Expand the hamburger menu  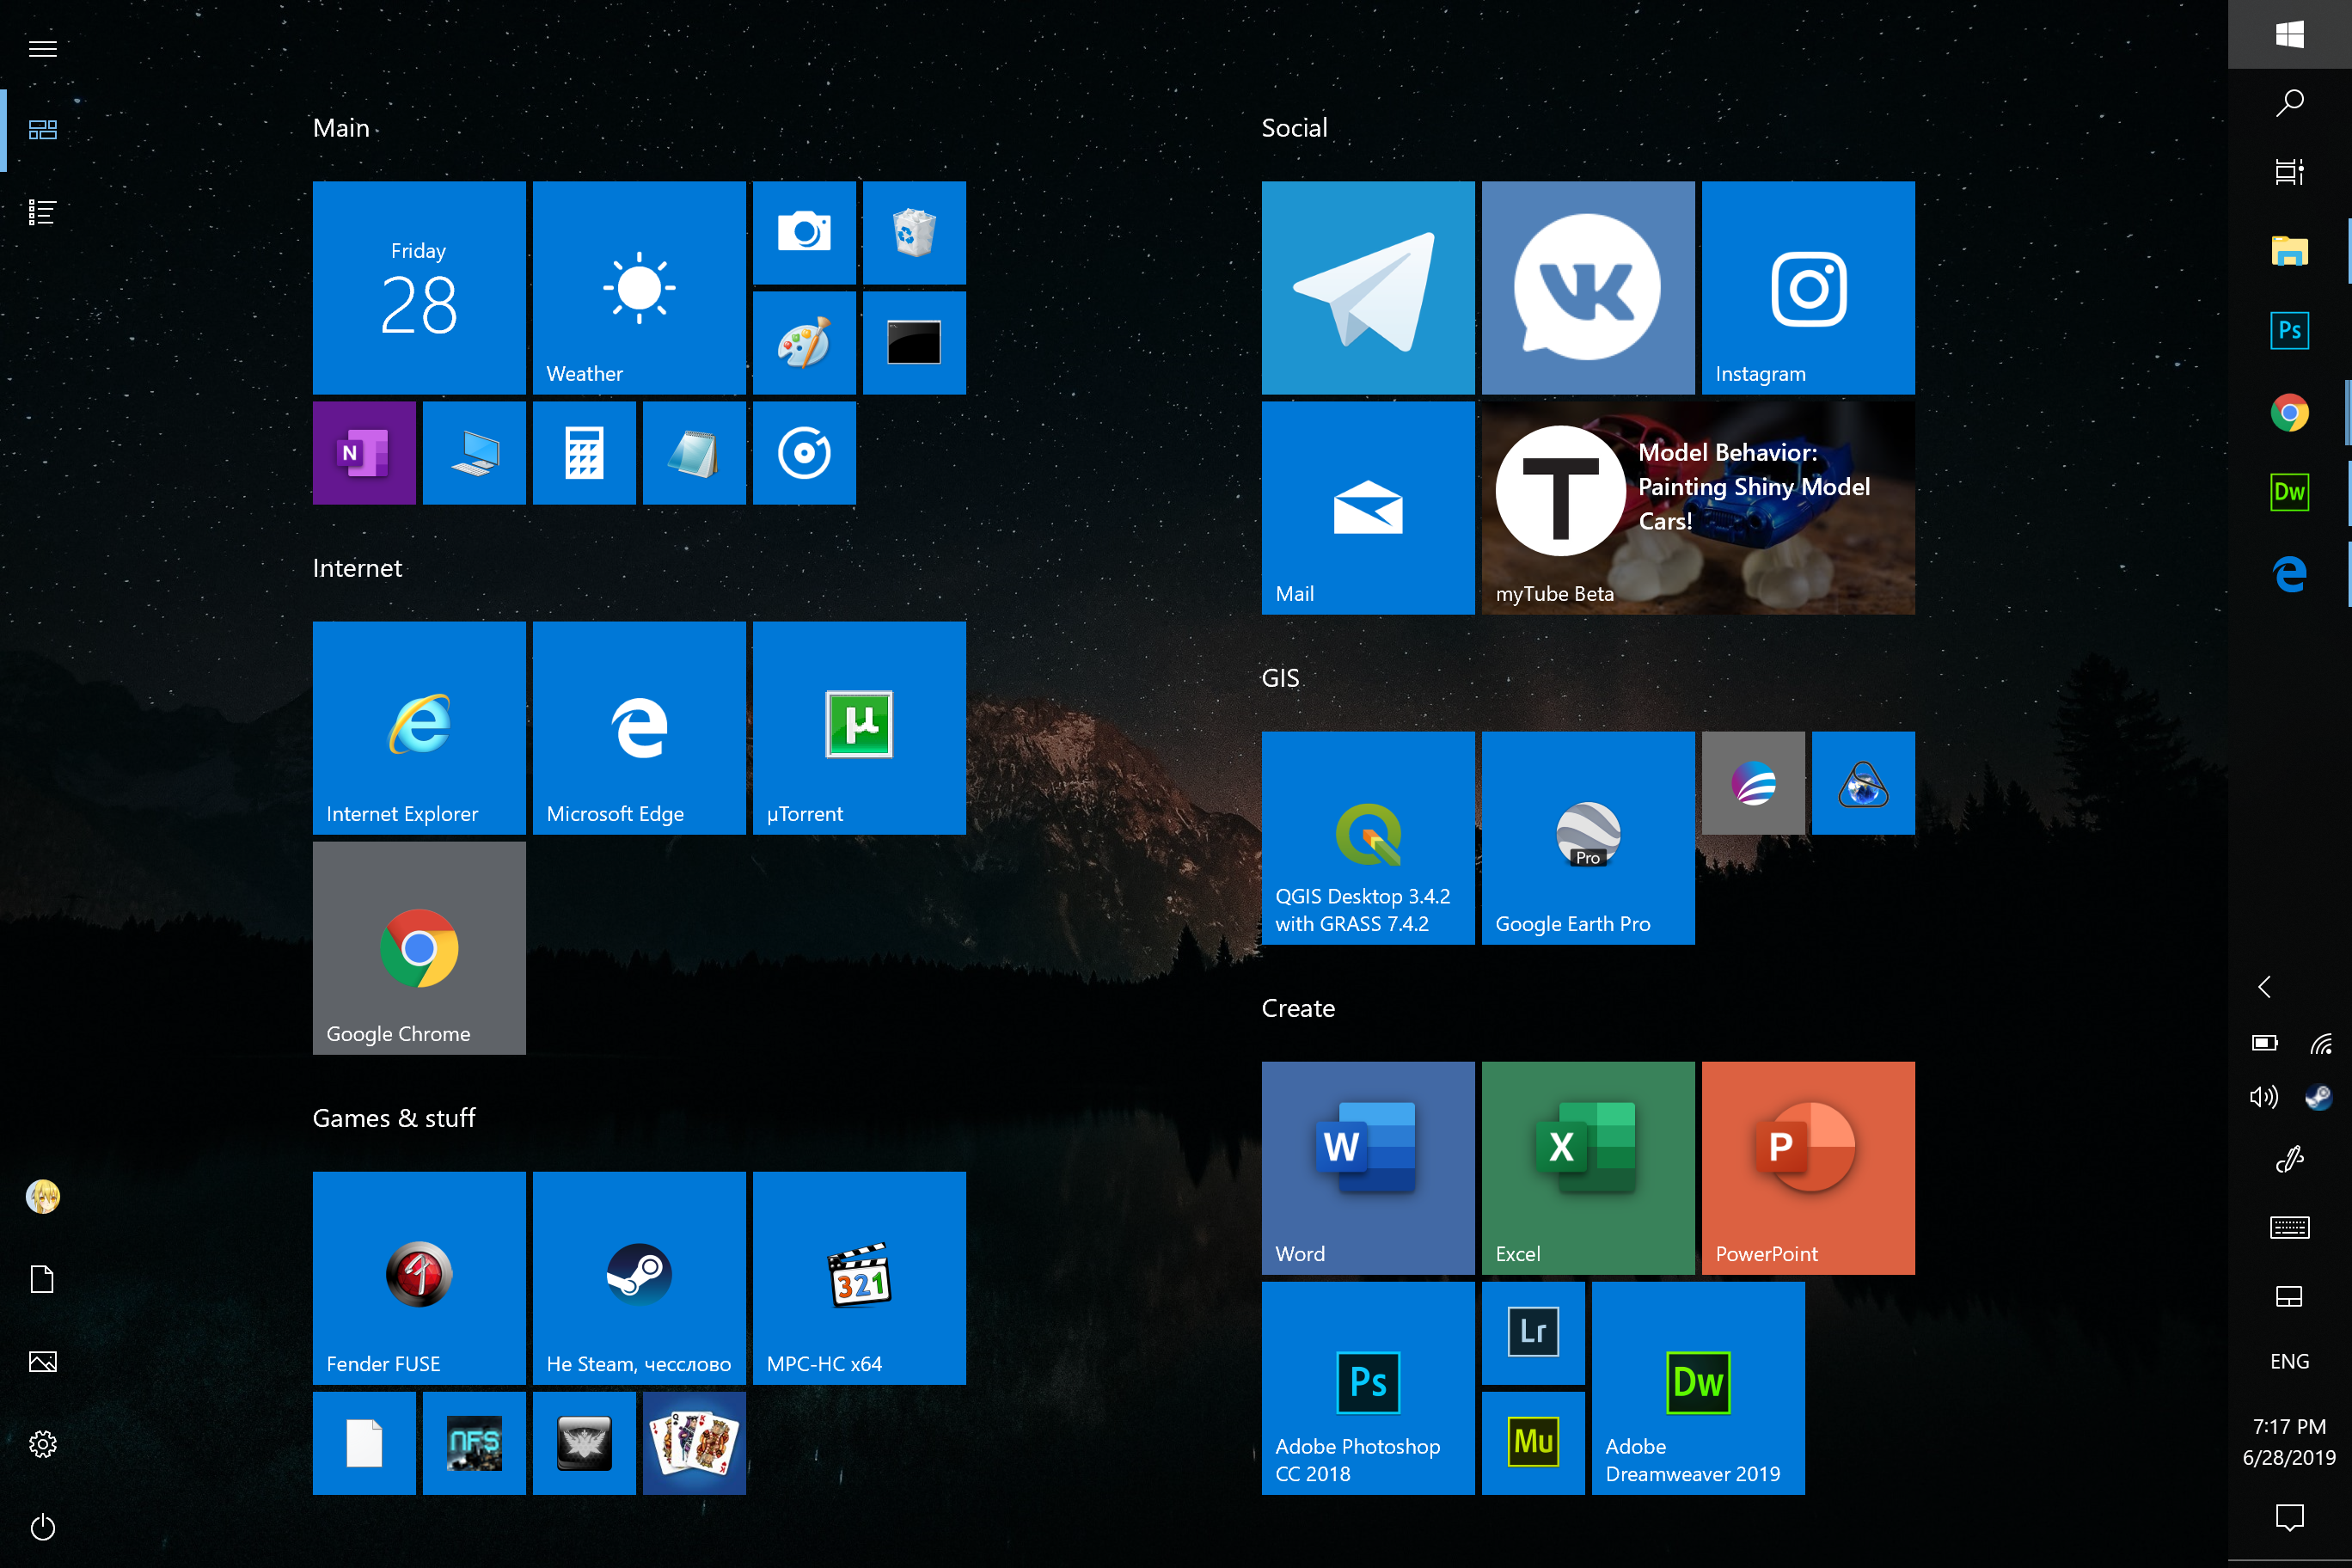click(x=43, y=48)
